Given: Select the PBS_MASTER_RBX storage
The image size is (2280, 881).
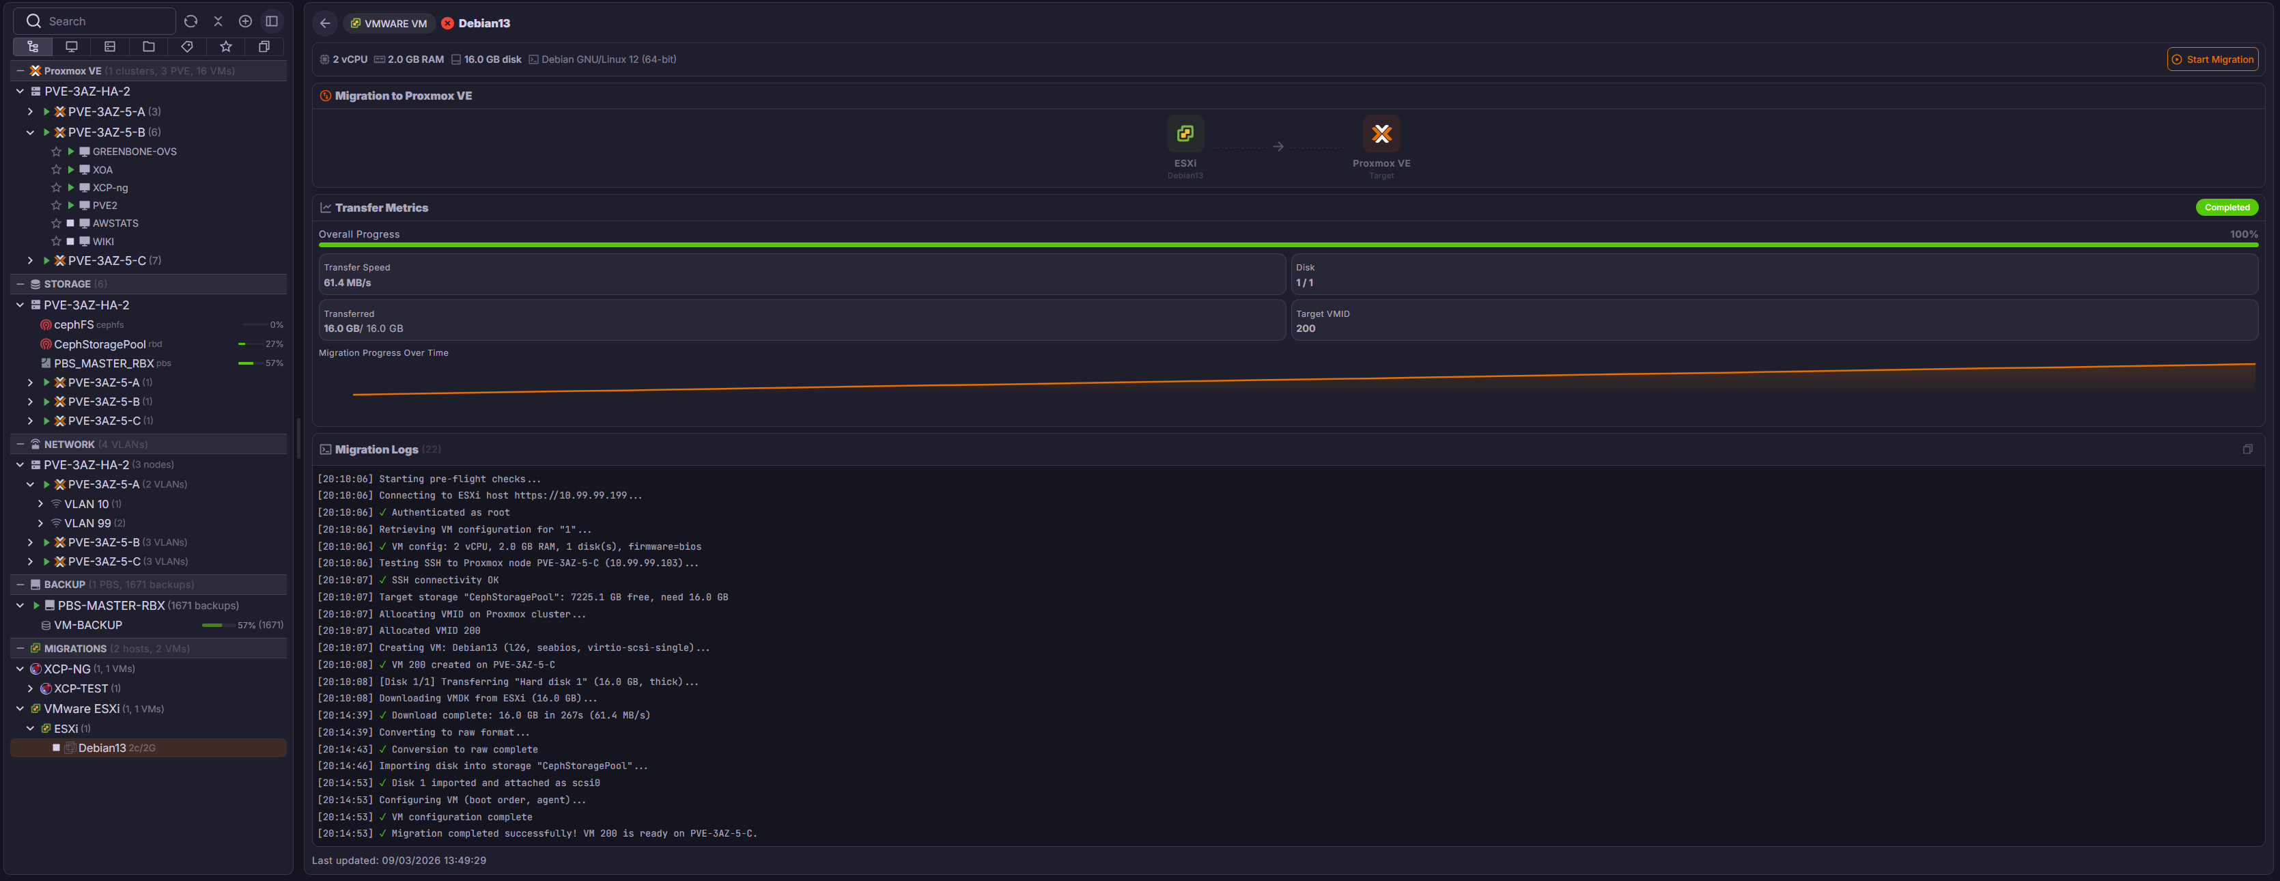Looking at the screenshot, I should tap(149, 363).
